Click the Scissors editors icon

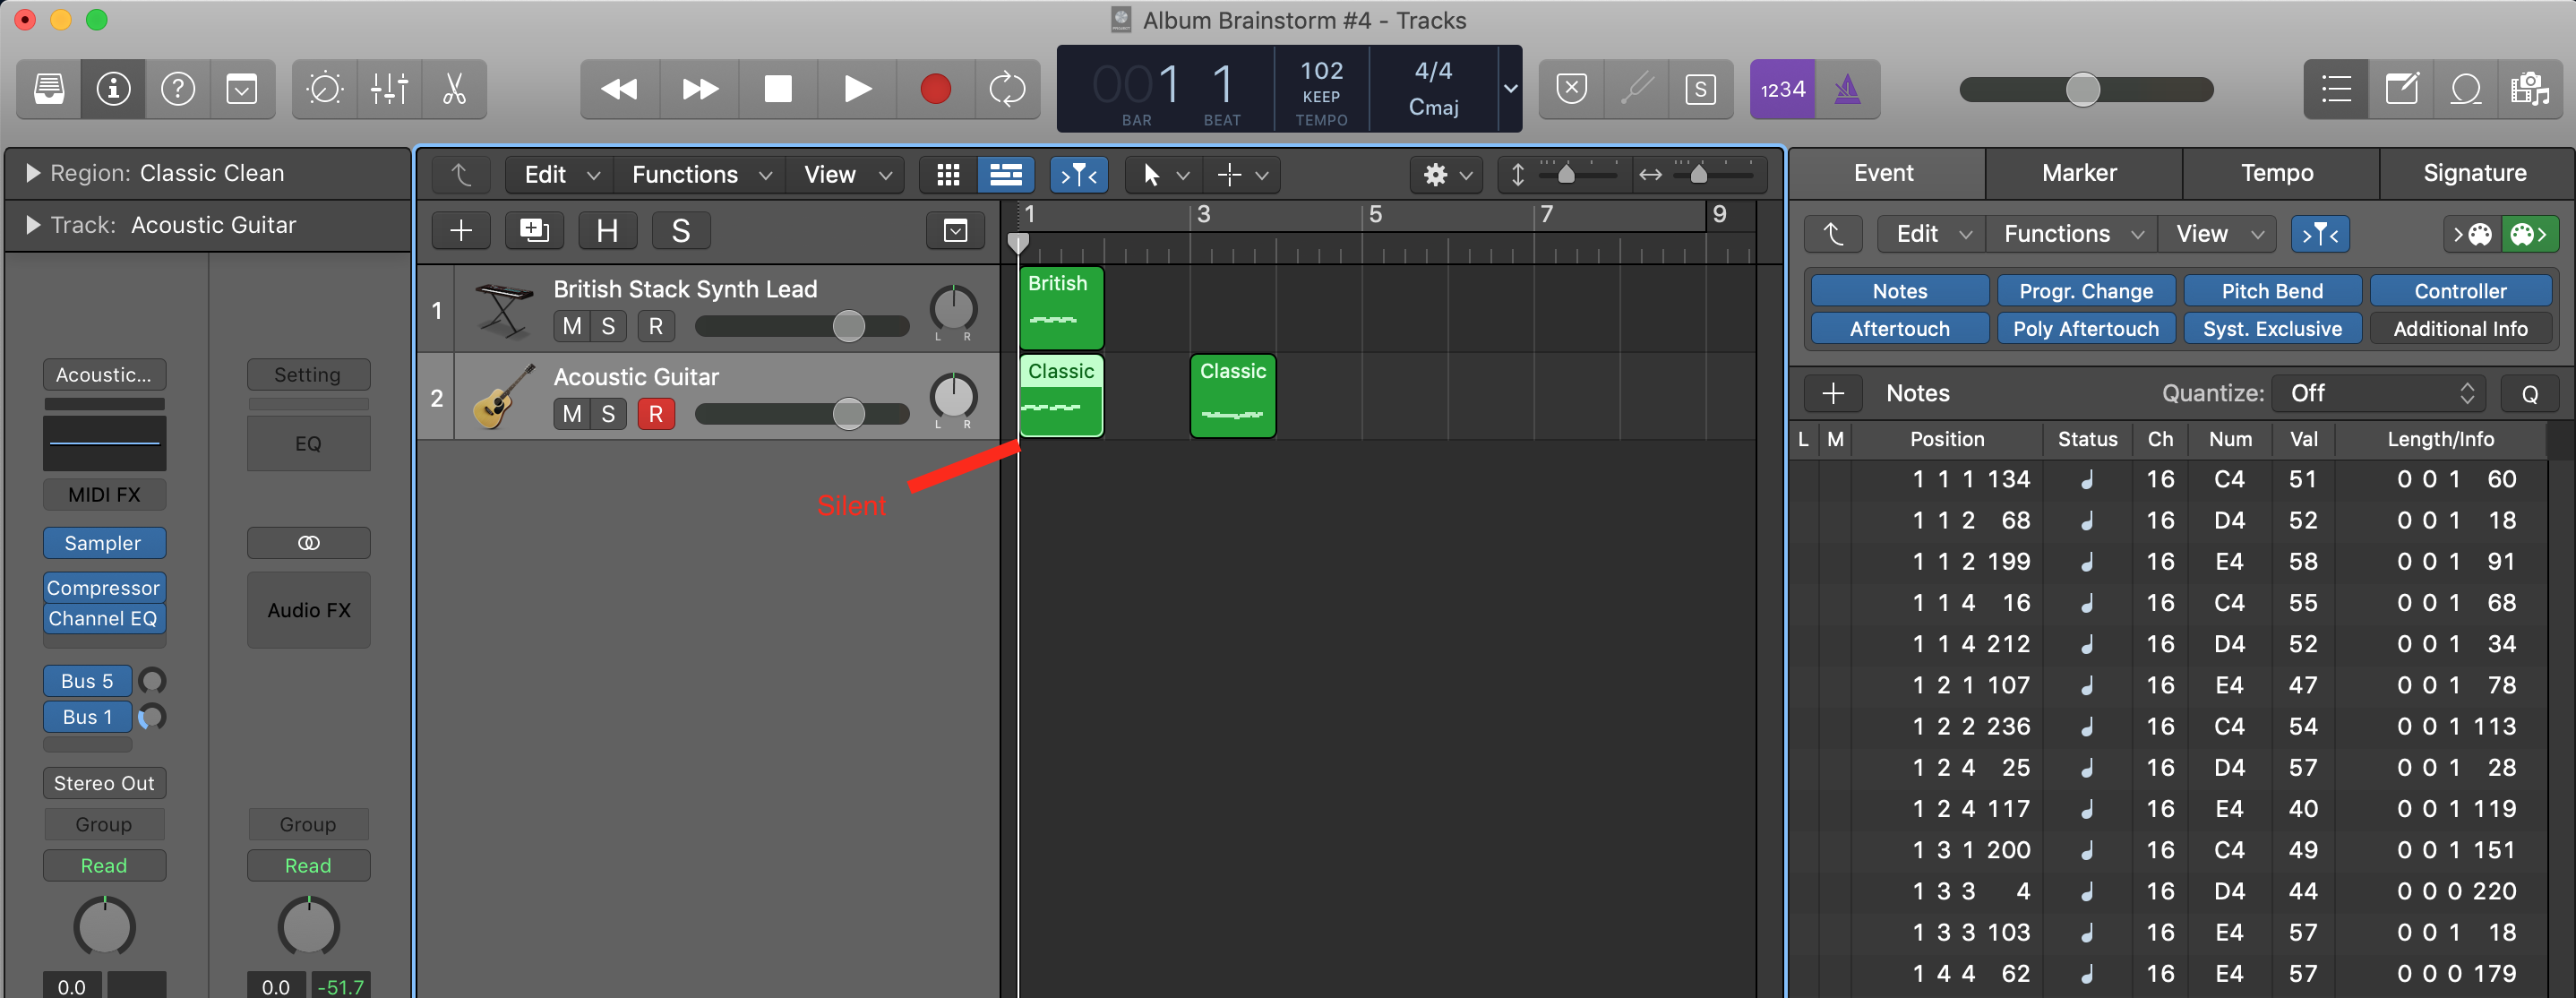pyautogui.click(x=454, y=89)
